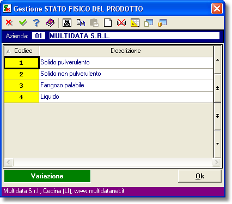Click the table with database cylinder icon
Viewport: 232px width, 204px height.
[x=162, y=23]
